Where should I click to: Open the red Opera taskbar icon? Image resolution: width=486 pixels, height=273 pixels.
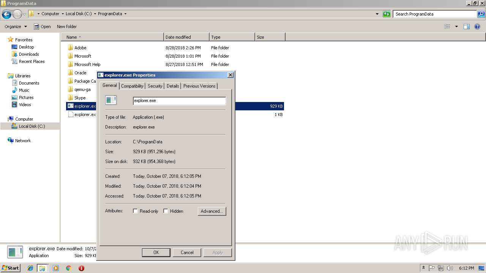pyautogui.click(x=81, y=268)
